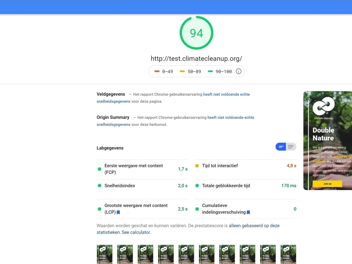Click the green FCP status dot
Screen dimensions: 352x264
click(100, 169)
